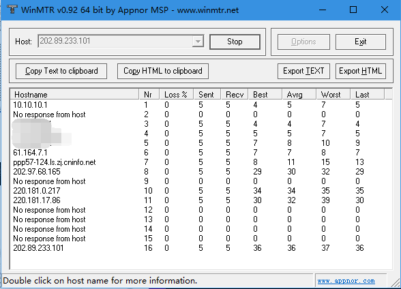Viewport: 401px width, 289px height.
Task: Select host row 61.164.7.1
Action: (200, 153)
